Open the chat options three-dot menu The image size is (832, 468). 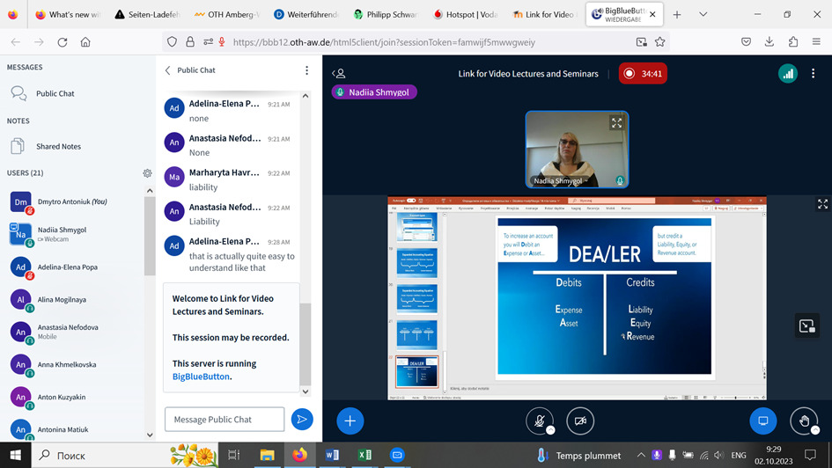coord(306,70)
